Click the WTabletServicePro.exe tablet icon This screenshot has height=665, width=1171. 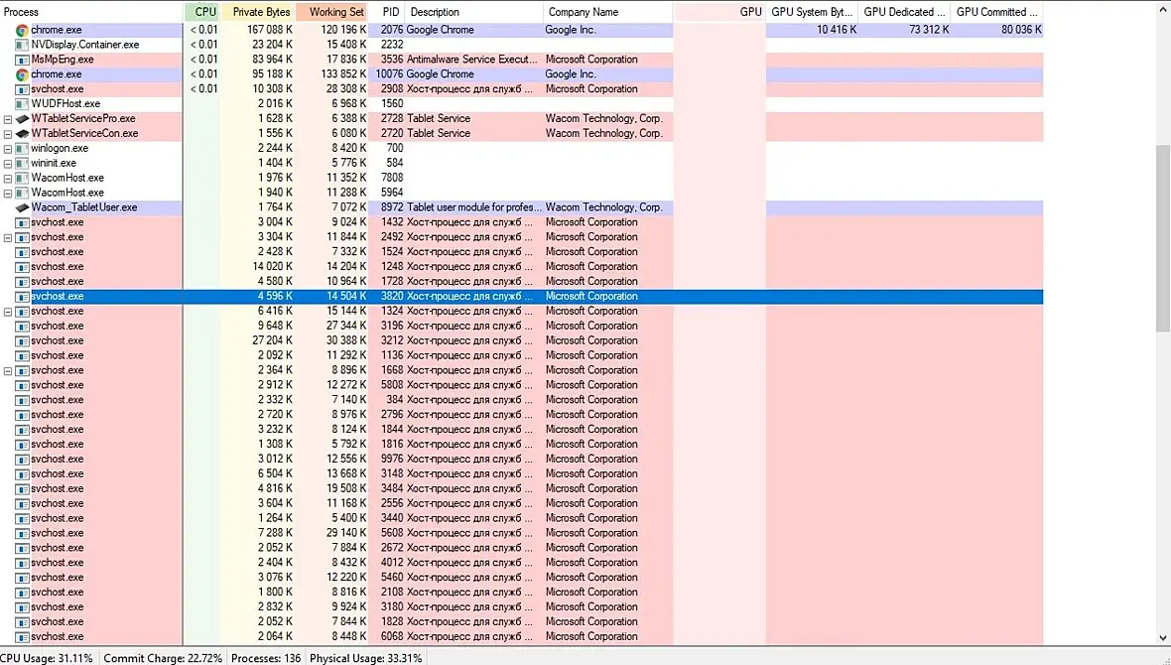coord(23,119)
